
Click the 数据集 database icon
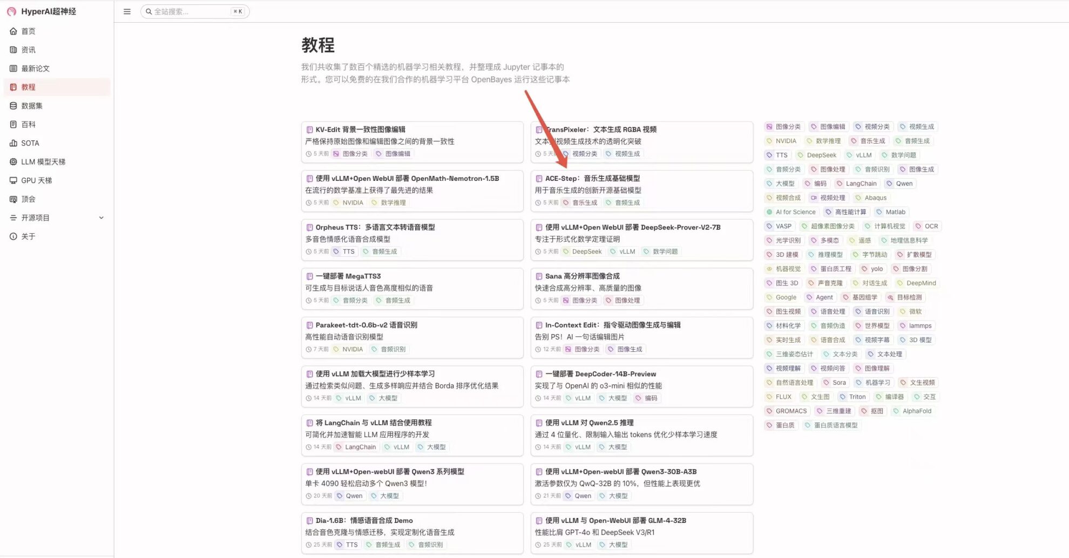(13, 106)
